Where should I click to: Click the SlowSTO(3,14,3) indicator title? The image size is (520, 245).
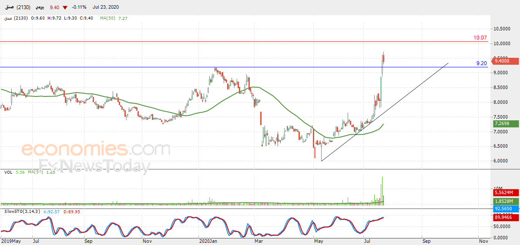(x=20, y=211)
